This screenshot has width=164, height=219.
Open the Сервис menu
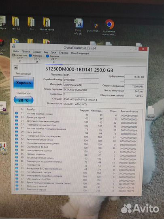[37, 52]
